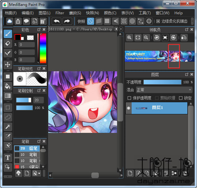Click the brush size slider
This screenshot has width=197, height=188.
coord(24,100)
